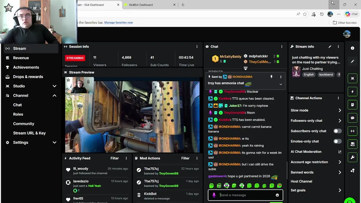Toggle Emotes-only chat switch
The width and height of the screenshot is (361, 203).
coord(337,141)
